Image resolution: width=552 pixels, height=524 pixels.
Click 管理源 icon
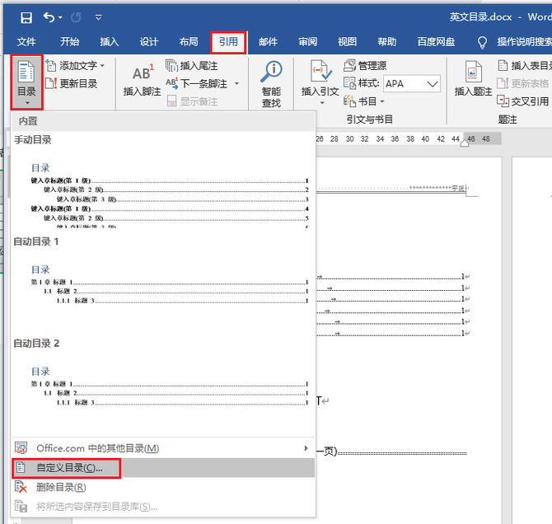[x=349, y=65]
